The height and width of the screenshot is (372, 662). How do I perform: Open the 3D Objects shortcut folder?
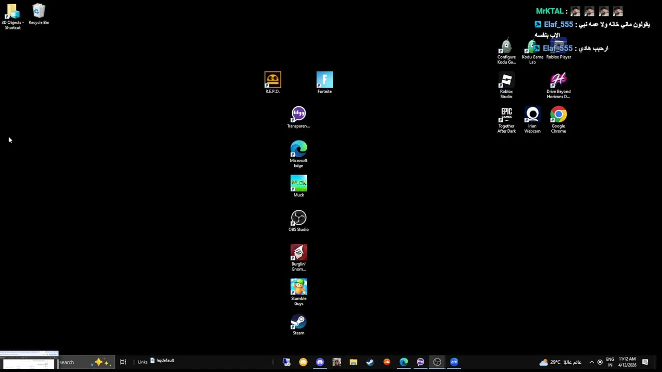pos(12,17)
